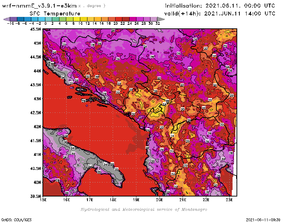Click the model title wrf-nmmE_v3.9.1-e3km
The image size is (288, 222).
coord(39,6)
